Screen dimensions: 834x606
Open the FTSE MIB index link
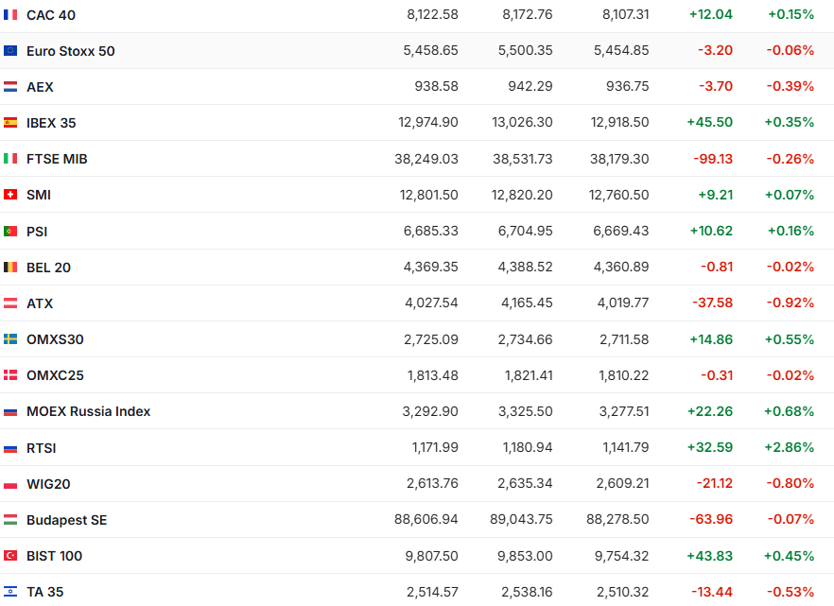tap(57, 159)
